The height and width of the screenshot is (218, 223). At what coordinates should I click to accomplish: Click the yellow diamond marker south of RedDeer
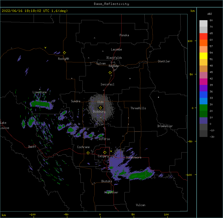[110, 73]
